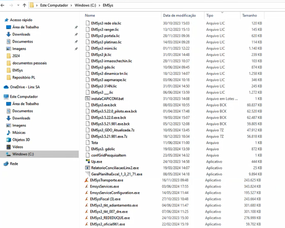Image resolution: width=285 pixels, height=228 pixels.
Task: Click EMSys3_REDEDUQUE.exe application icon
Action: (87, 218)
